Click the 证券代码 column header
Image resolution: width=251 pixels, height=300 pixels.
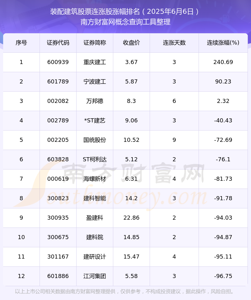(x=58, y=43)
